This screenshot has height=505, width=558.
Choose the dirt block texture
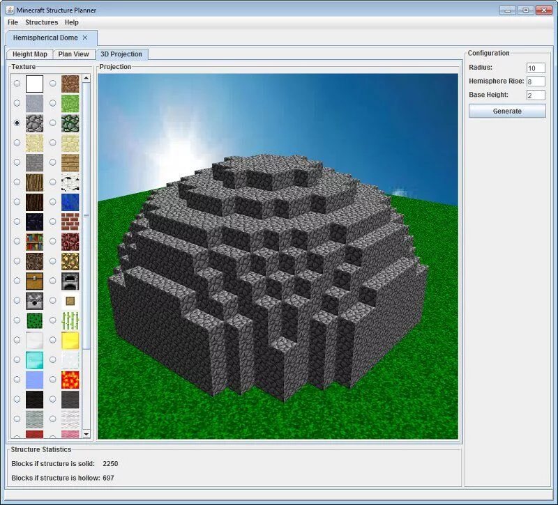[70, 84]
